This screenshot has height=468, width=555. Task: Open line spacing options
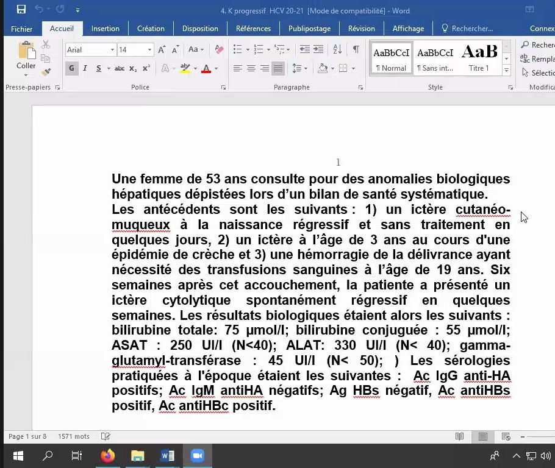[x=299, y=68]
